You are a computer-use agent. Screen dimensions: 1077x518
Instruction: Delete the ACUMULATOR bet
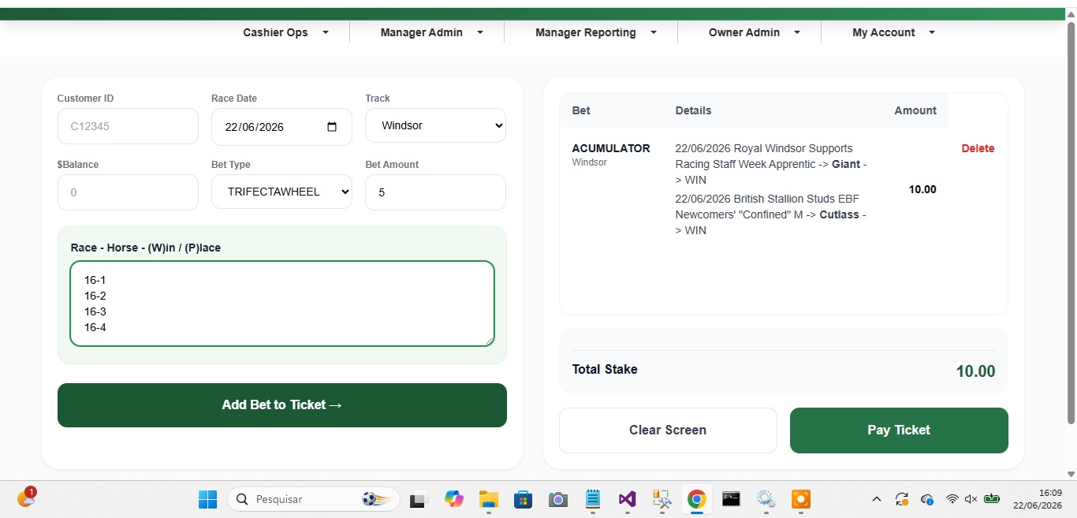[978, 148]
